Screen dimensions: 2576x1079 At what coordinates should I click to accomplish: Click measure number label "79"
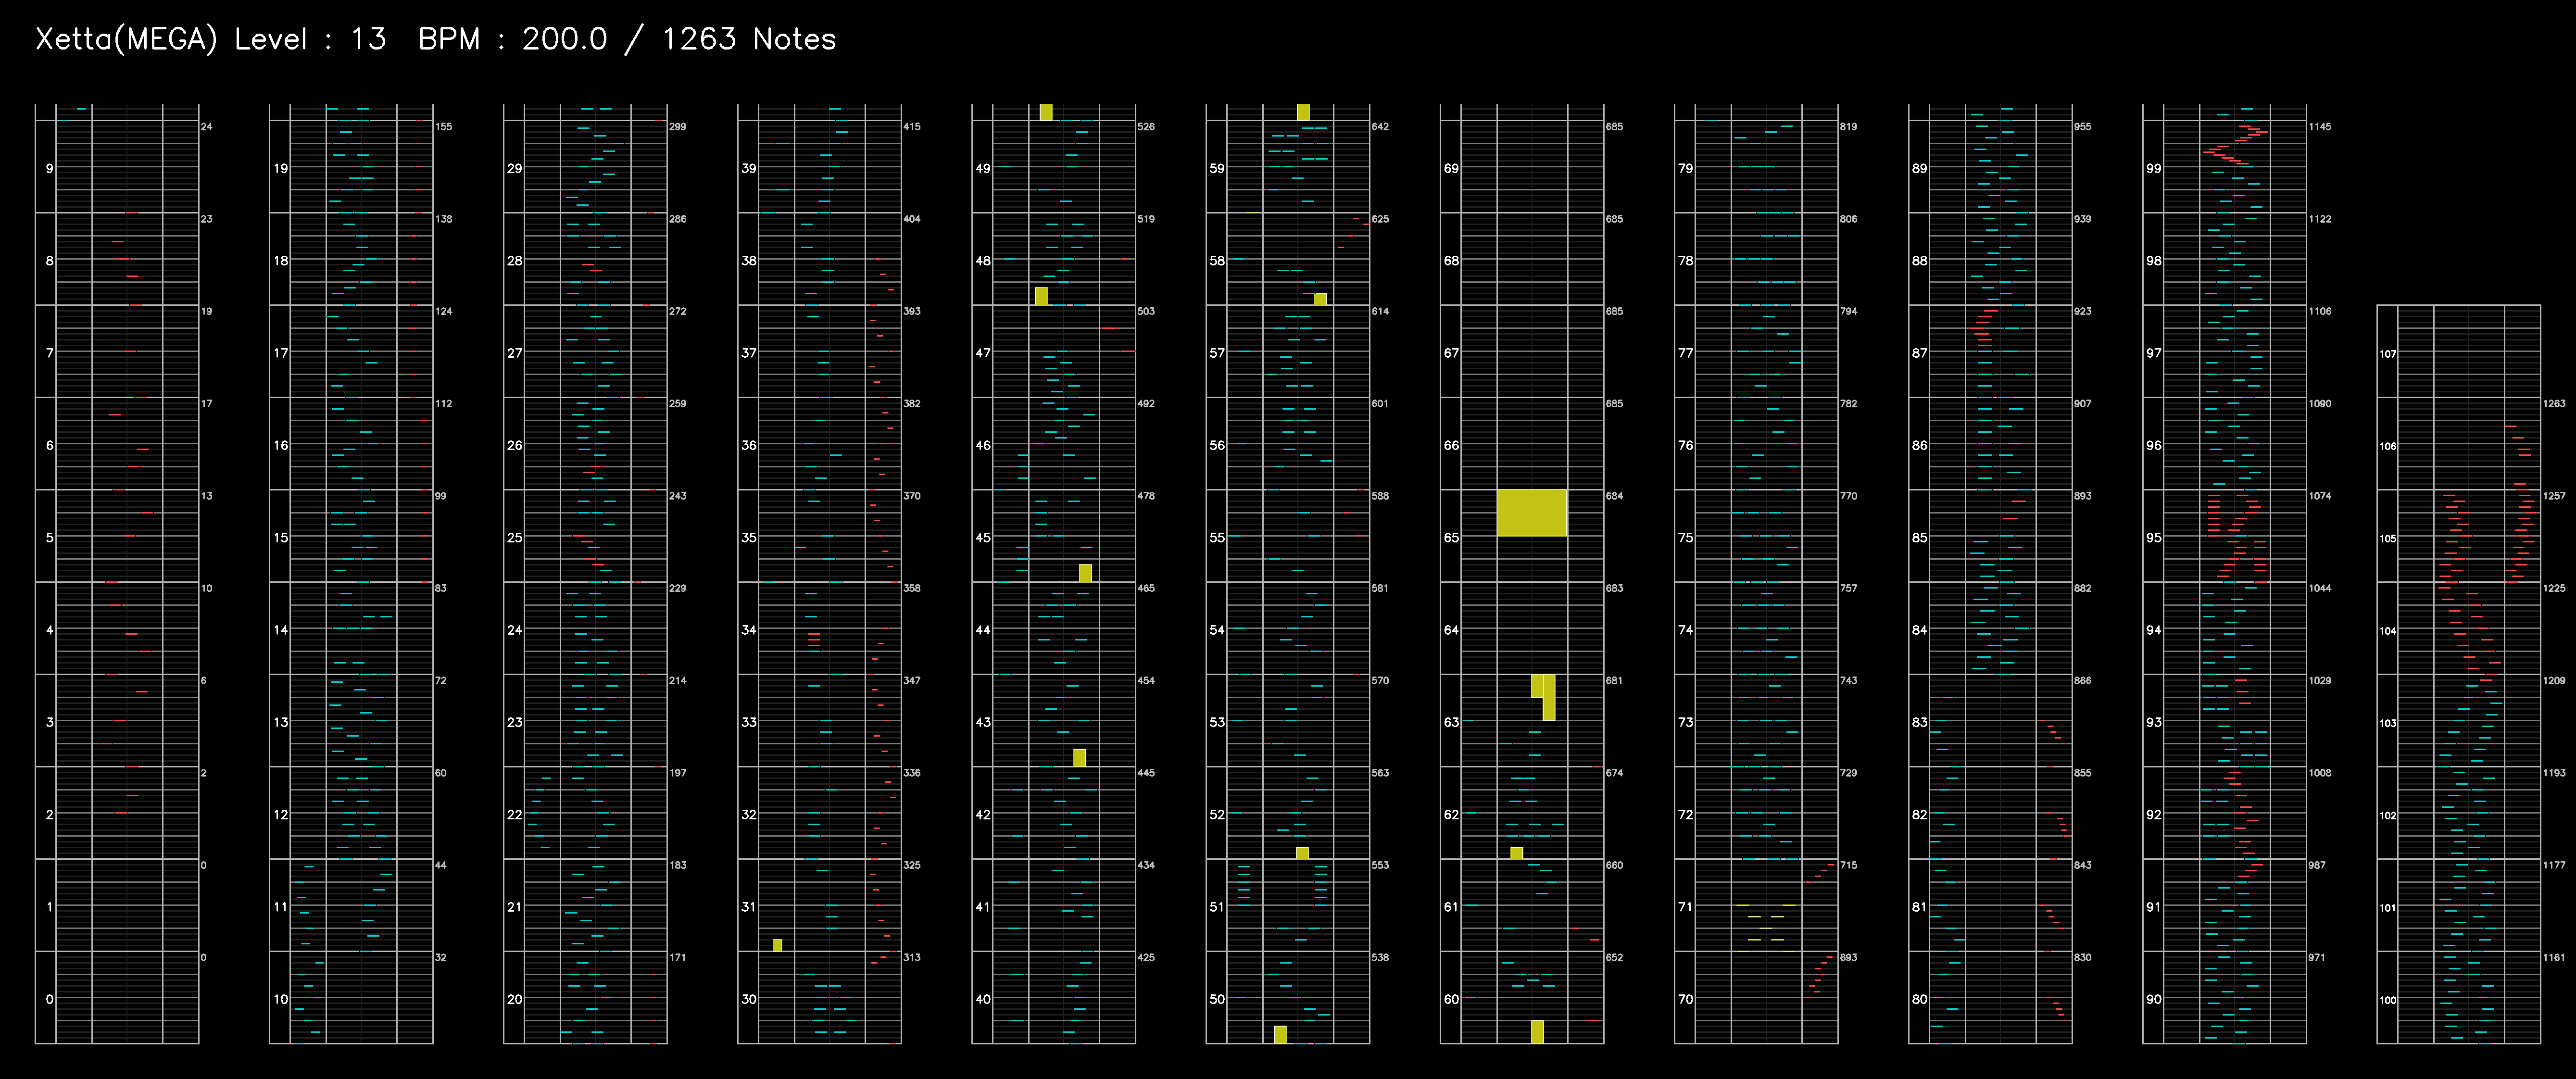(1686, 168)
